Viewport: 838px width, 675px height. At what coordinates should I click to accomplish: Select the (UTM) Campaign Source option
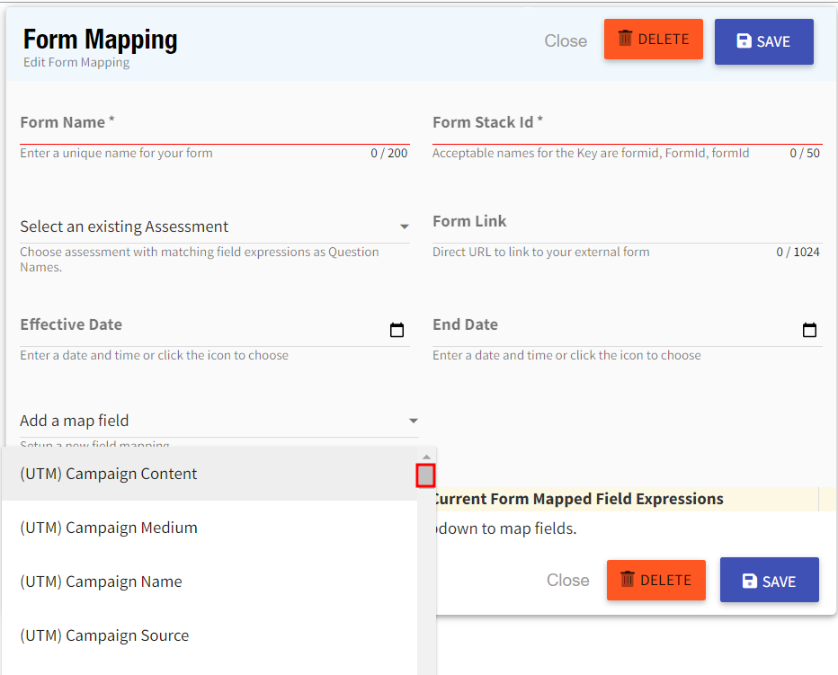coord(104,635)
